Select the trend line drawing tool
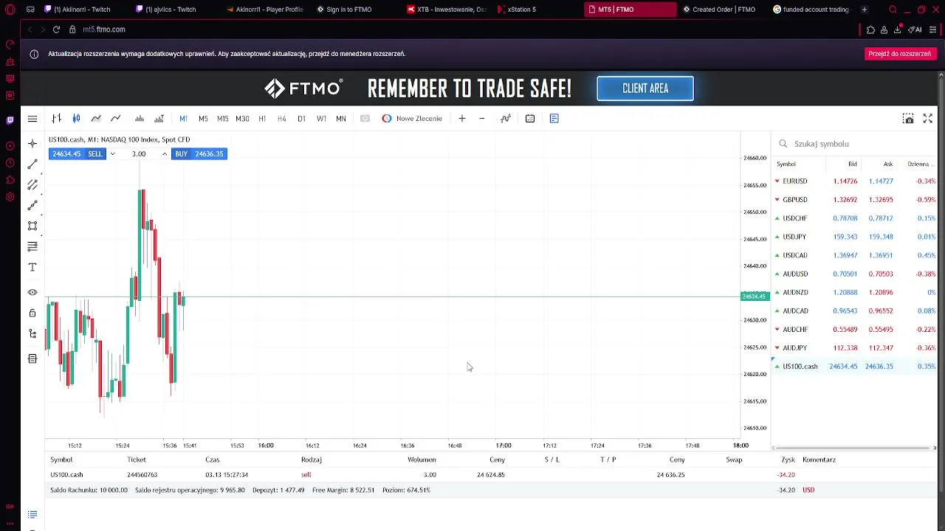 coord(32,164)
